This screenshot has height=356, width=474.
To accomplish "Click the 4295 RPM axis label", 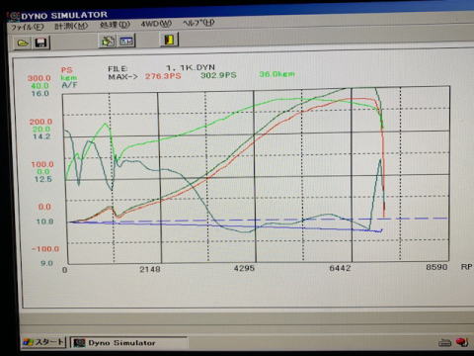I will (x=244, y=268).
